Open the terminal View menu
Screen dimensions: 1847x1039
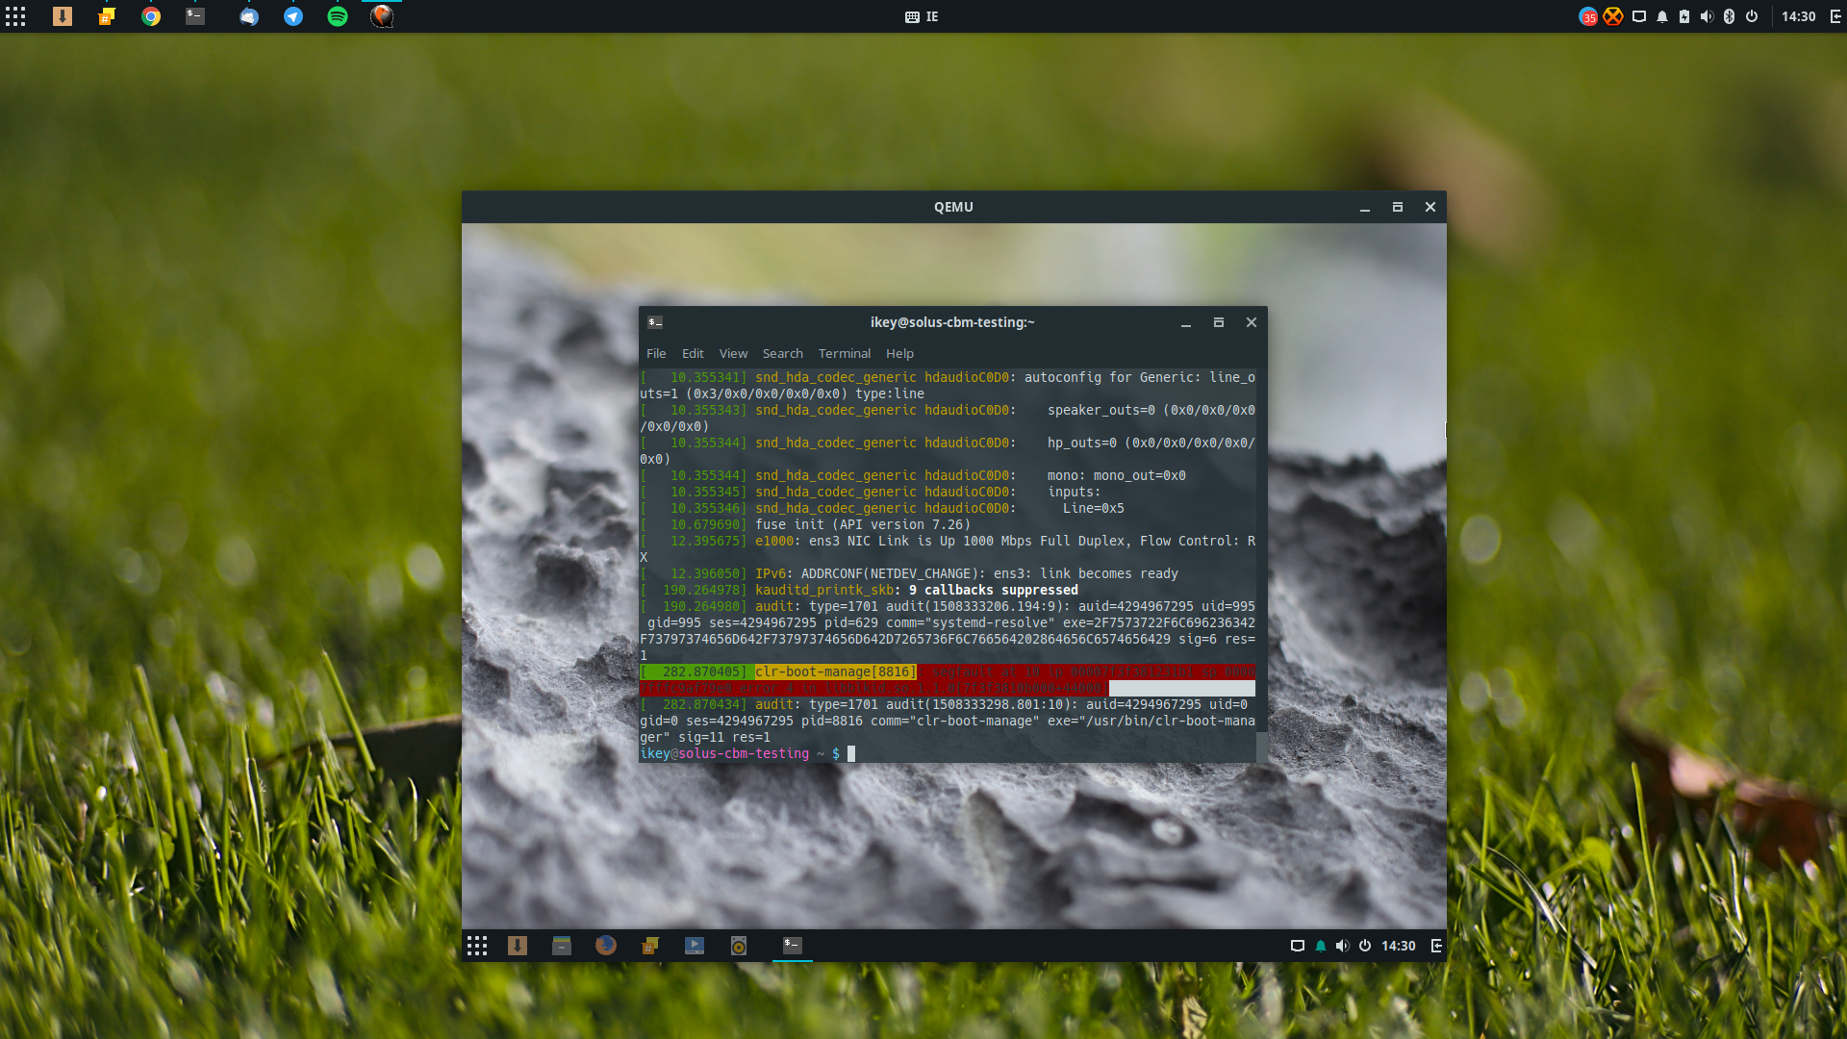(733, 354)
